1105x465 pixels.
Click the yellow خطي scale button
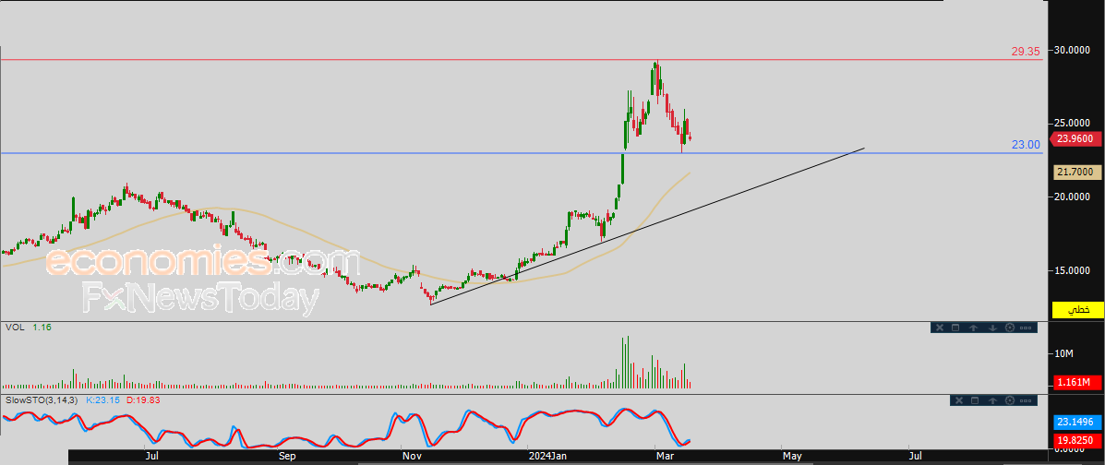point(1077,309)
